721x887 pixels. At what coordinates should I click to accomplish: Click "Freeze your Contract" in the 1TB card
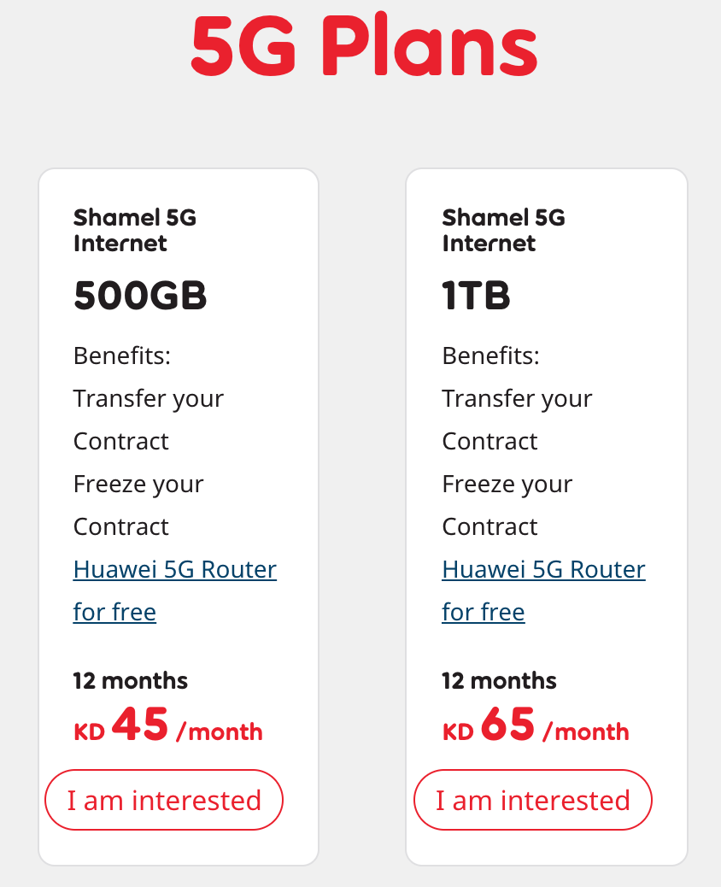pyautogui.click(x=507, y=505)
